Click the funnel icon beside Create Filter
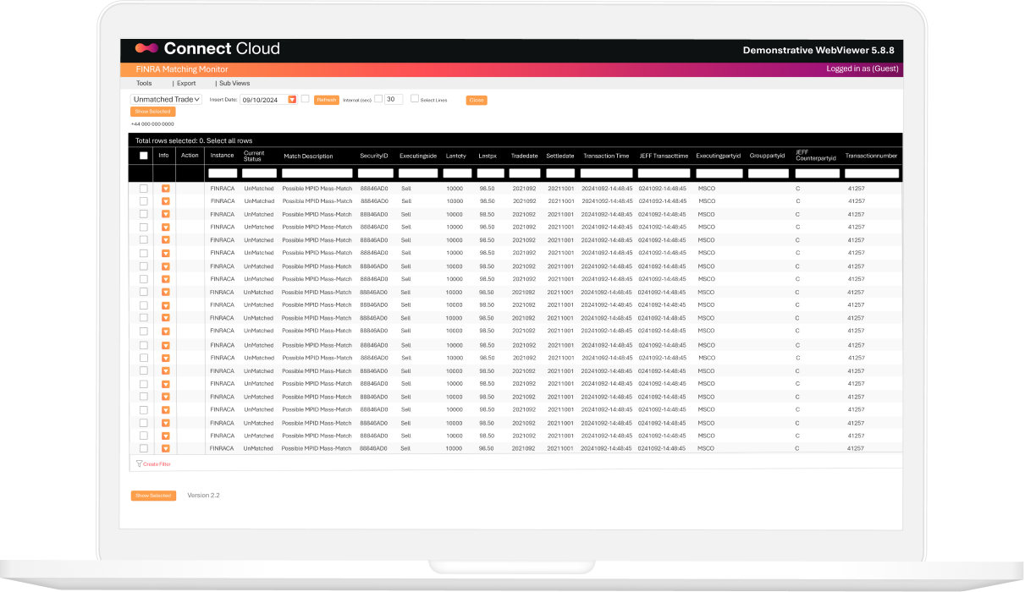The image size is (1025, 592). 139,463
